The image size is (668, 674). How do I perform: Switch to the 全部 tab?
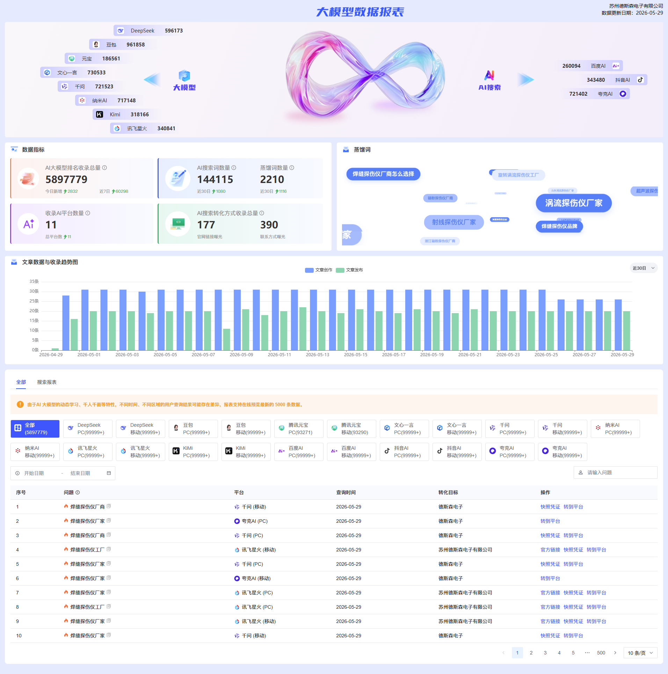point(21,382)
